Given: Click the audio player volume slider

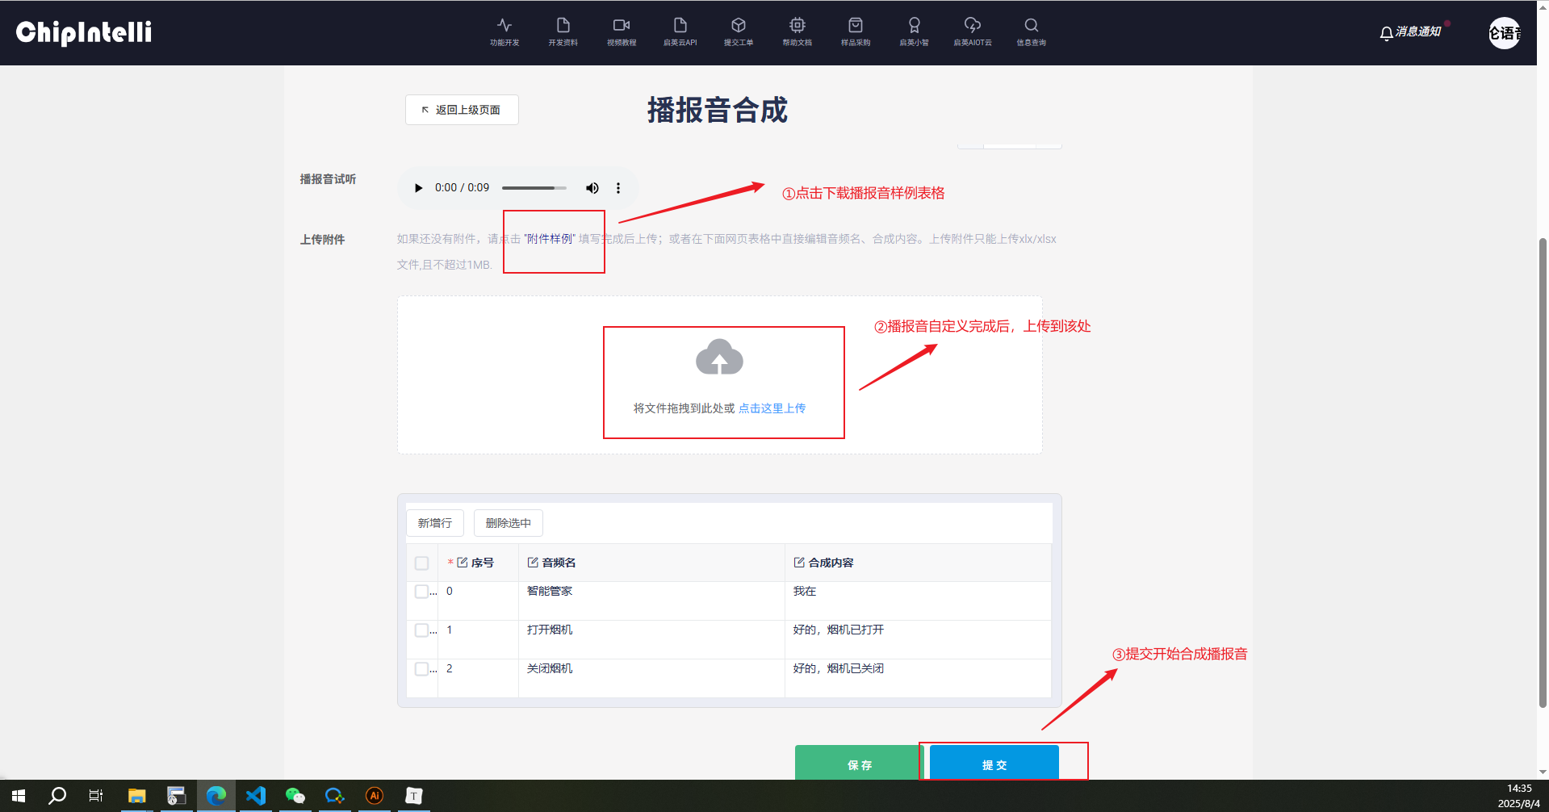Looking at the screenshot, I should (x=534, y=188).
